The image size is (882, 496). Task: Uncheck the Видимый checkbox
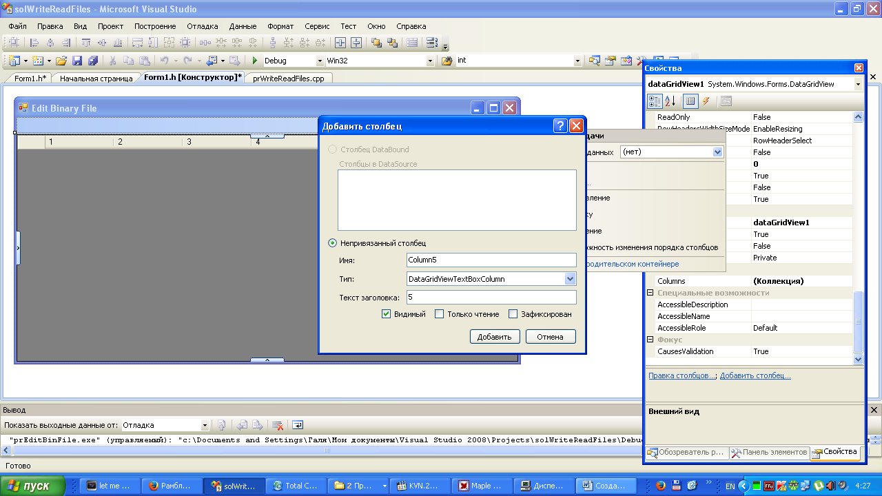pos(387,314)
